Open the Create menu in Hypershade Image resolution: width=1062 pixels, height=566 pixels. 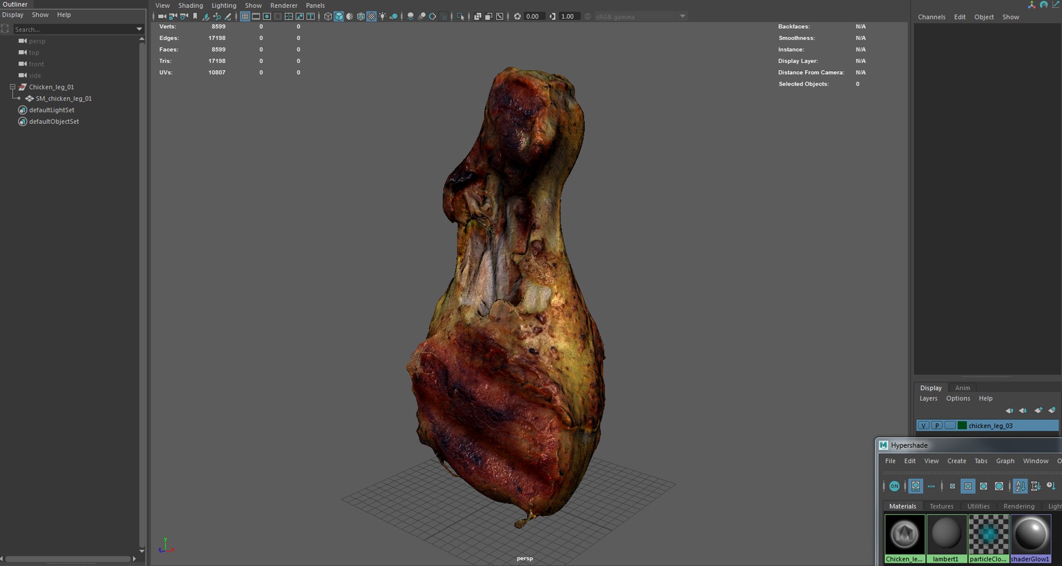(x=956, y=461)
